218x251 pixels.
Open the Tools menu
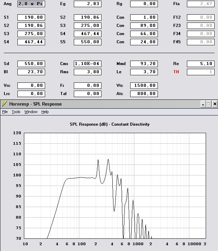point(16,112)
